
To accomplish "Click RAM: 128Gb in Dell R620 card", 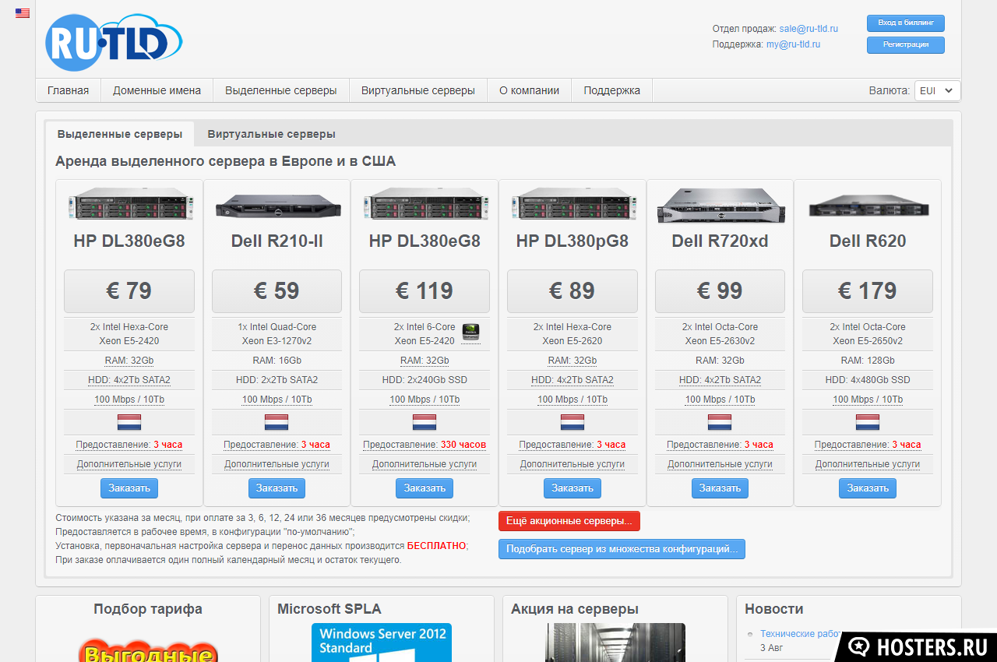I will coord(868,361).
